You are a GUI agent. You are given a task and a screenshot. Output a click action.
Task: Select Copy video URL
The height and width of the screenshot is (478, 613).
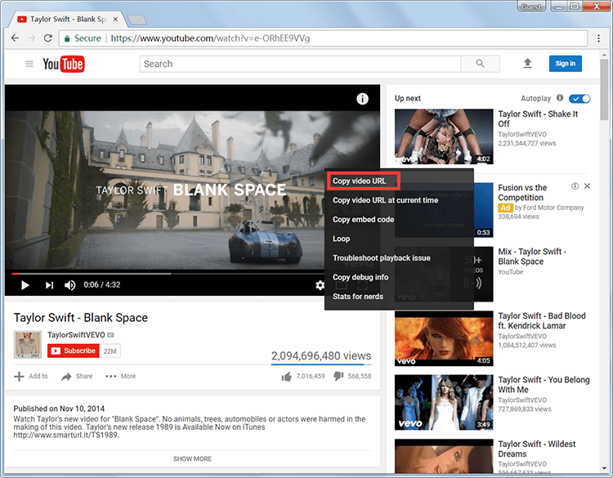point(399,181)
